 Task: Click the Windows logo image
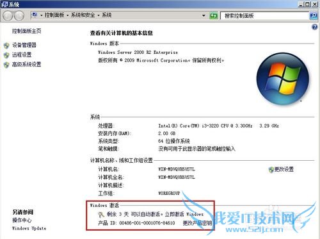(x=283, y=79)
